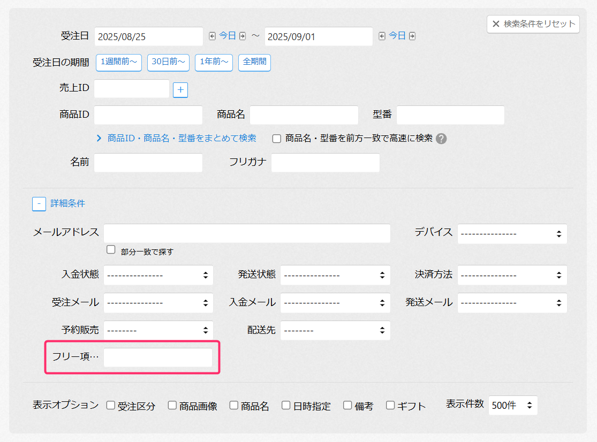Select the 30日前～ period button
Image resolution: width=597 pixels, height=442 pixels.
click(169, 62)
